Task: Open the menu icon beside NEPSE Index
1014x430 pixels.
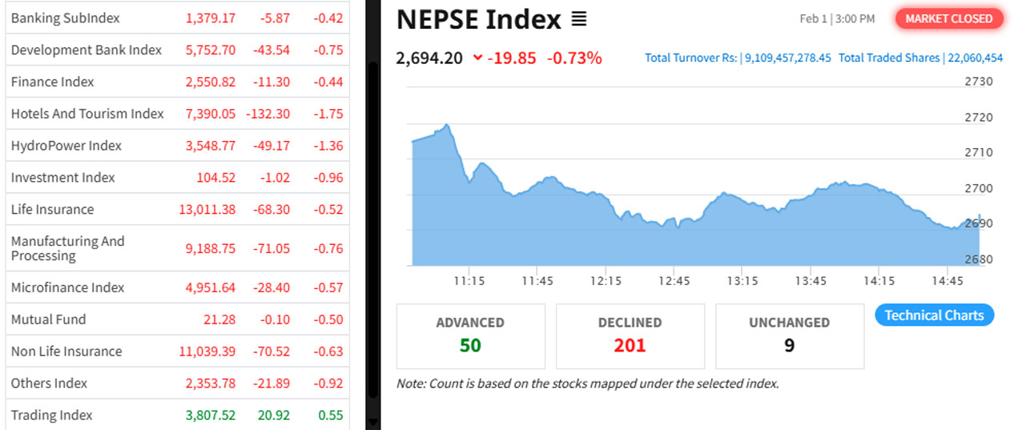Action: (x=579, y=19)
